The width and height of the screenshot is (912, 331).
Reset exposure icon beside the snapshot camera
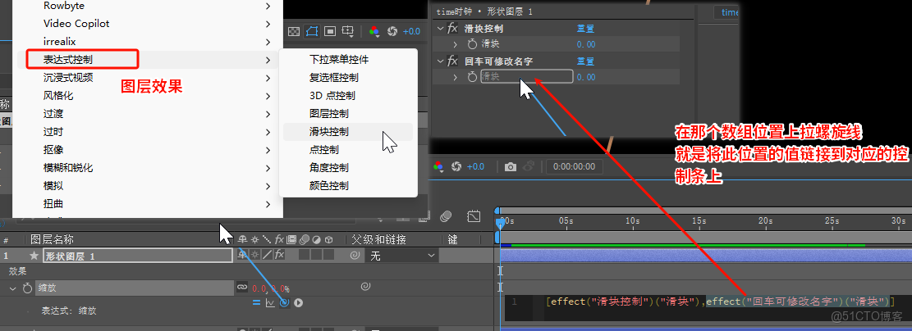[456, 166]
